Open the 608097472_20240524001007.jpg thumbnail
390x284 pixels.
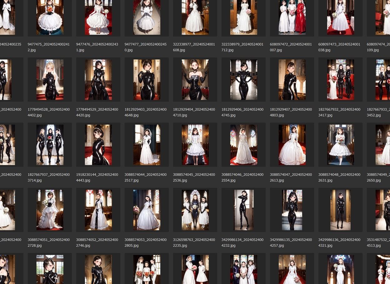click(x=292, y=17)
